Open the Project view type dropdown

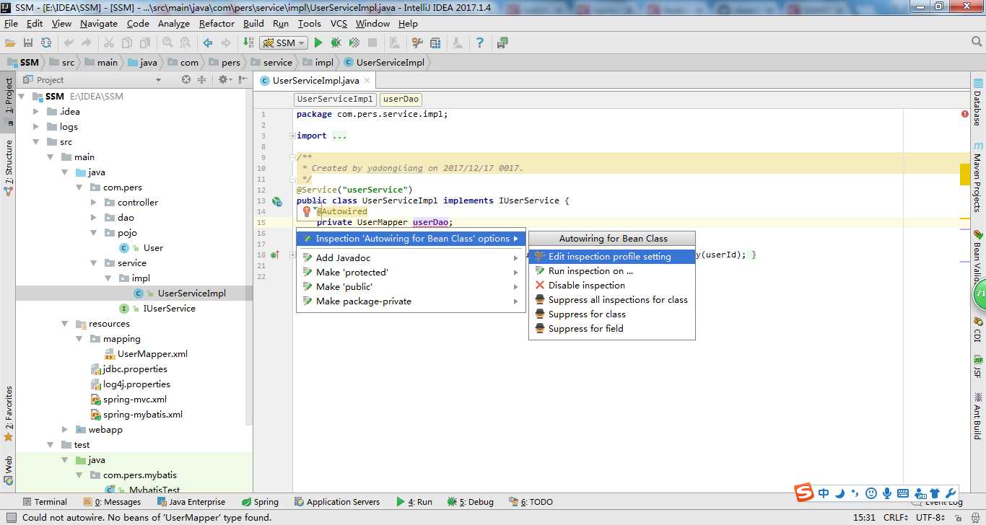[158, 80]
